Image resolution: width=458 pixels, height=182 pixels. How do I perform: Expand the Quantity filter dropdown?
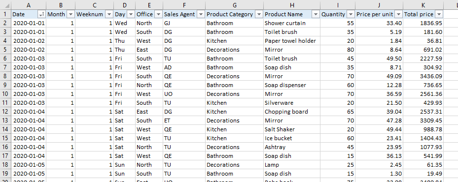(x=351, y=14)
